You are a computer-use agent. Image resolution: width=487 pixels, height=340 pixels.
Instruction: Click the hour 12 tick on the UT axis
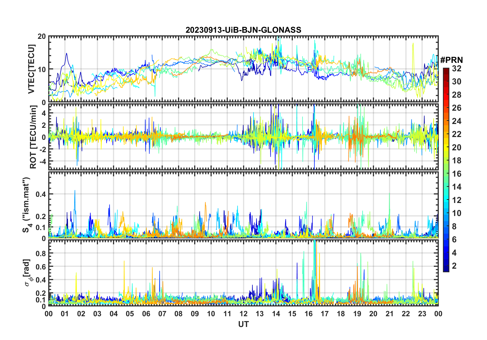[x=244, y=314]
